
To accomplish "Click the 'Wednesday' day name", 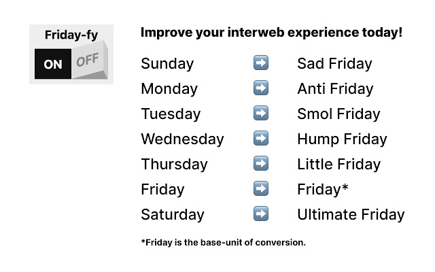I will click(x=182, y=139).
